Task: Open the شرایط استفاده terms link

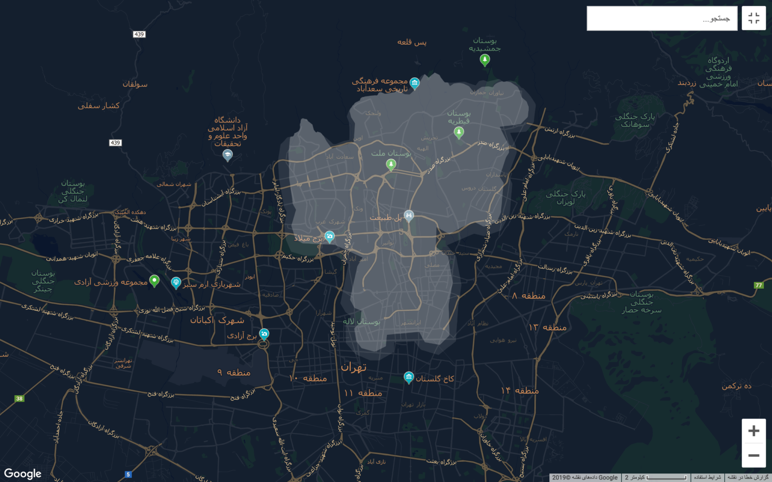Action: click(707, 477)
